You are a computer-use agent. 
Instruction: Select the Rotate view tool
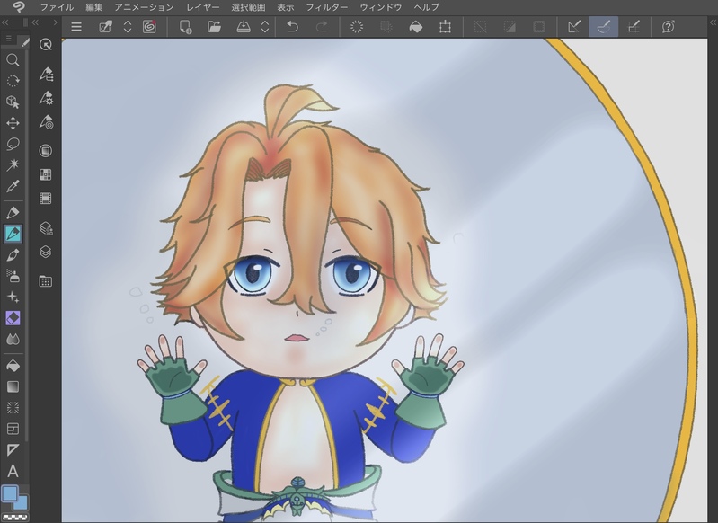(x=13, y=81)
